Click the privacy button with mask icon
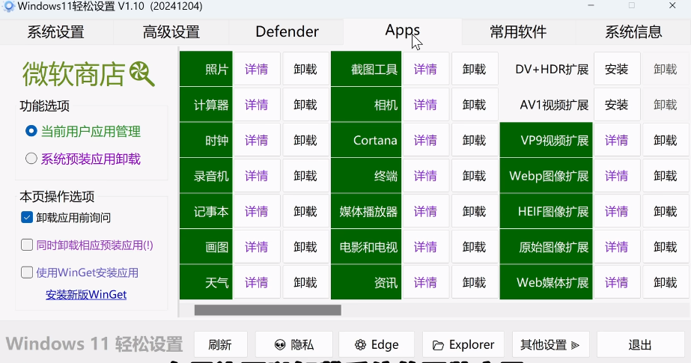 pos(293,344)
